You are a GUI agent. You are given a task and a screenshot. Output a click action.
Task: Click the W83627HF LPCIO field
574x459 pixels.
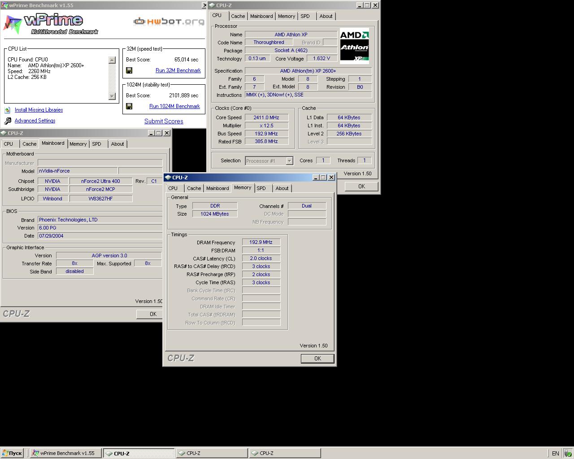coord(100,199)
